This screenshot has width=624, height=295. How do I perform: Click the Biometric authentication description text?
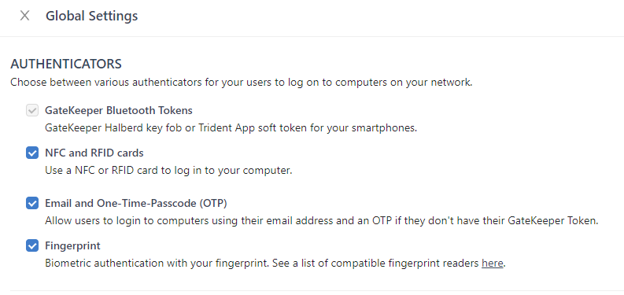(275, 264)
